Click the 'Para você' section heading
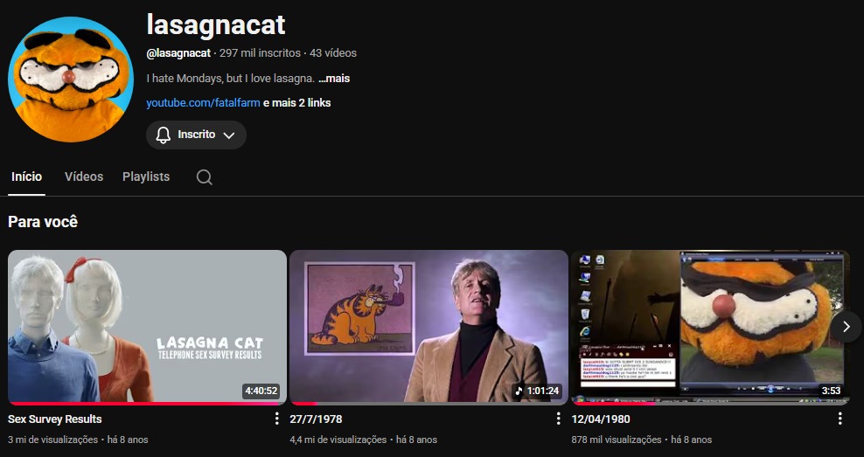The width and height of the screenshot is (864, 457). pos(43,222)
